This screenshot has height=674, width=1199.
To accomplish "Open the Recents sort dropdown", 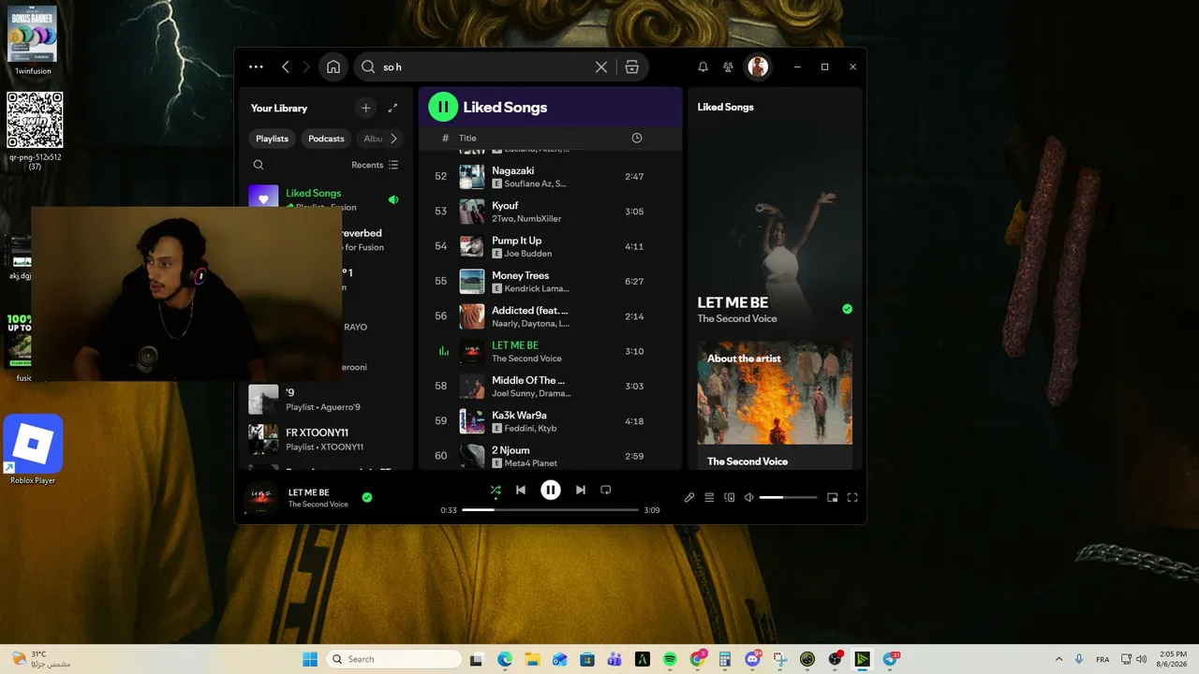I will (x=375, y=165).
